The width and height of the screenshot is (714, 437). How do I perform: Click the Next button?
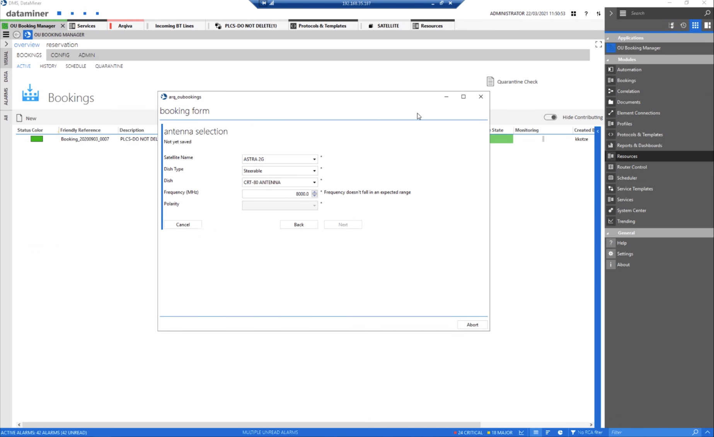click(343, 224)
